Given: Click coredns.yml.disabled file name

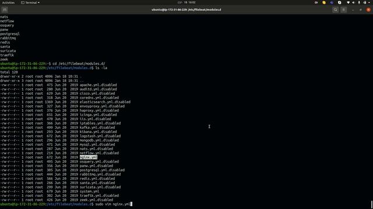Looking at the screenshot, I should 99,98.
